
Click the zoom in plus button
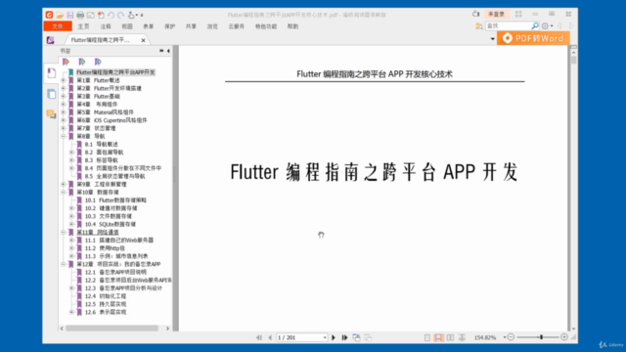pos(564,337)
